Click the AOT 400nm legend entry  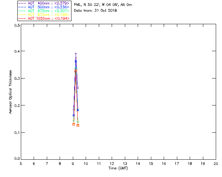(x=44, y=3)
